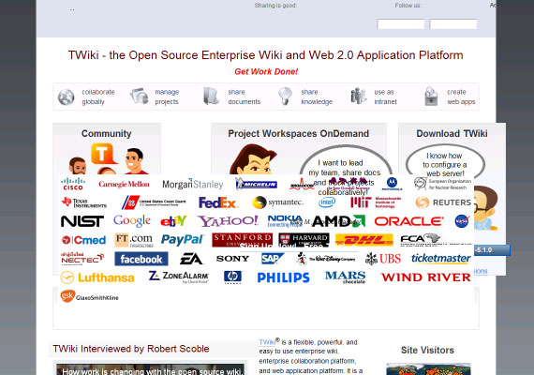Click the Cisco logo
This screenshot has height=375, width=534.
click(73, 184)
